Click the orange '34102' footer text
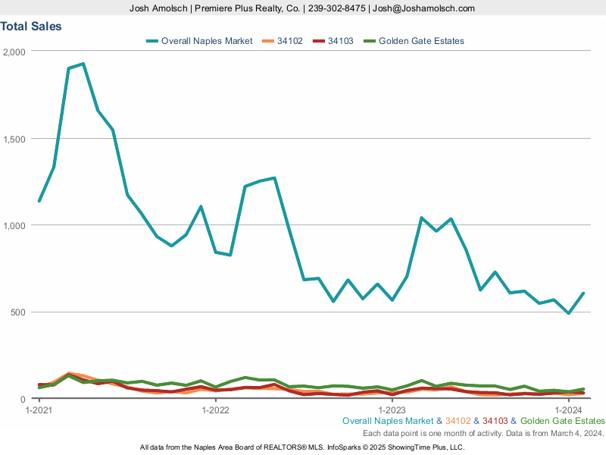The width and height of the screenshot is (606, 455). (458, 421)
